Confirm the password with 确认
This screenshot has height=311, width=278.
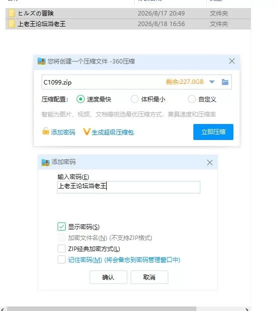(108, 277)
